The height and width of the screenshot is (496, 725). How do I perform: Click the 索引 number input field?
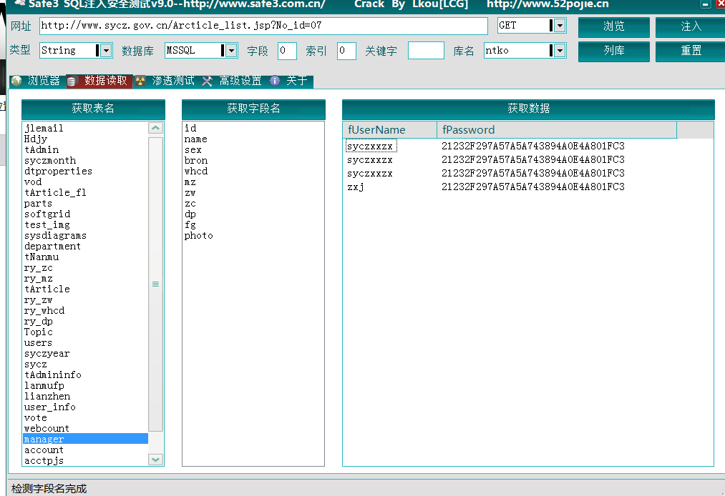point(346,51)
